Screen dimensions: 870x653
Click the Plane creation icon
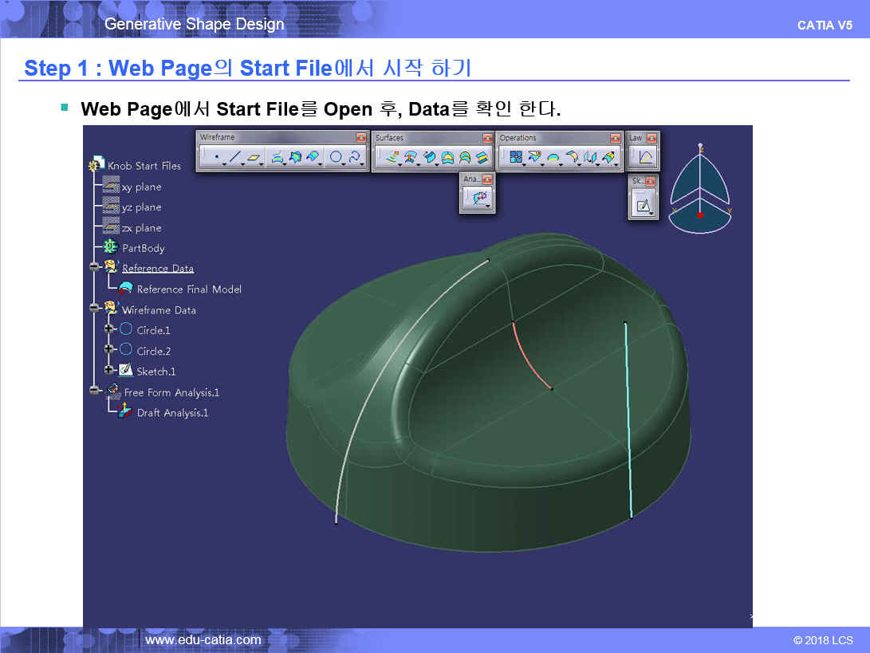point(254,158)
